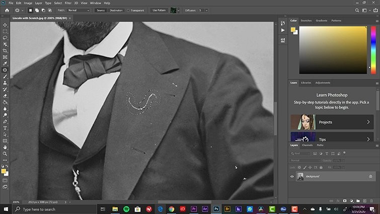Click the Windows search box
The height and width of the screenshot is (214, 380).
(x=54, y=209)
